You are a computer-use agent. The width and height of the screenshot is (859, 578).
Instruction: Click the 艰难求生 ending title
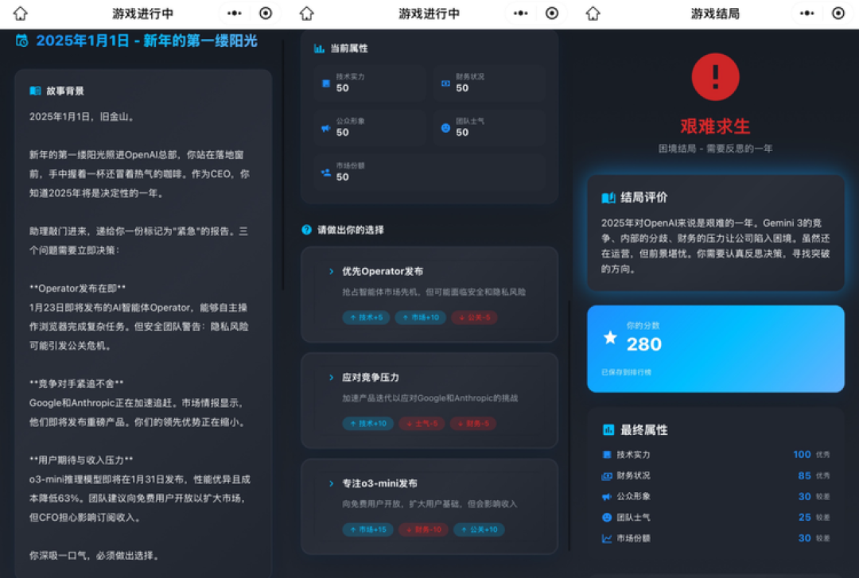[x=715, y=126]
